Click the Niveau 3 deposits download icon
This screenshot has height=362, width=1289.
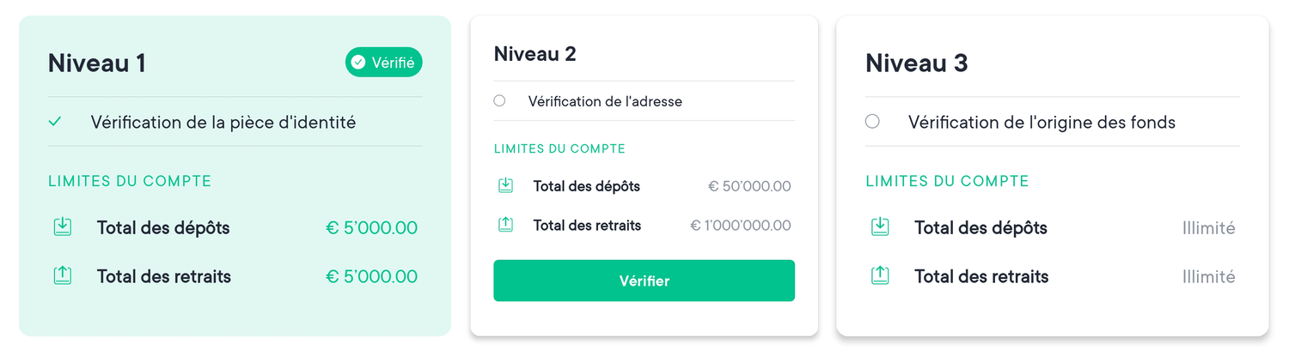[879, 227]
